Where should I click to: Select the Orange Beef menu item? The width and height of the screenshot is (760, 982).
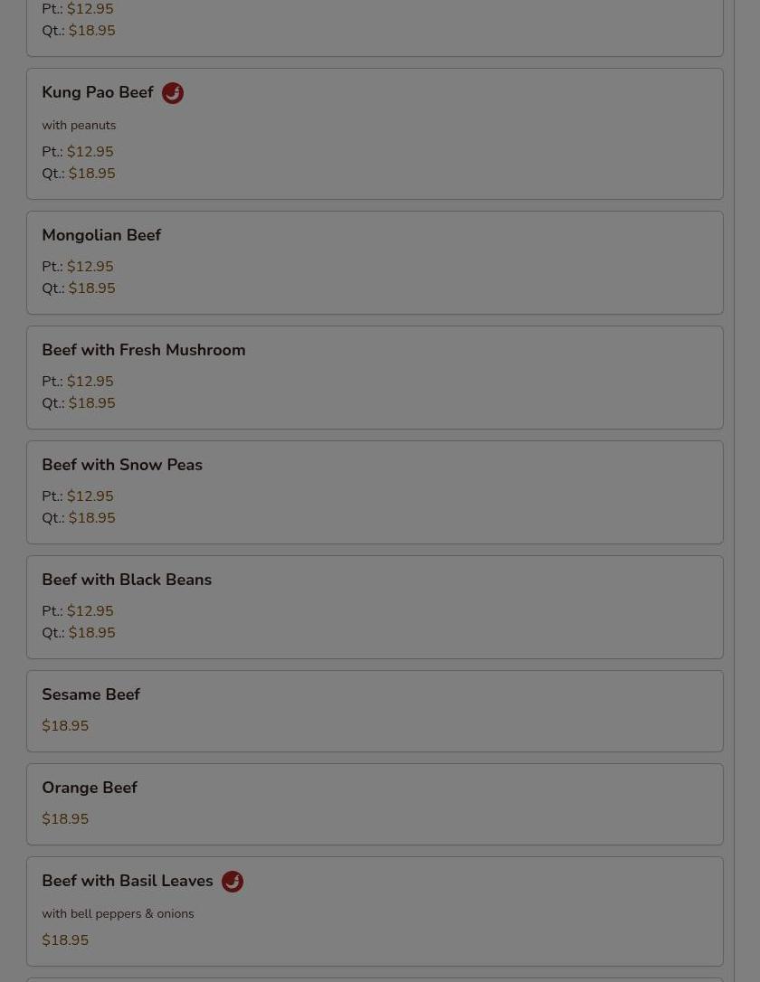point(375,804)
